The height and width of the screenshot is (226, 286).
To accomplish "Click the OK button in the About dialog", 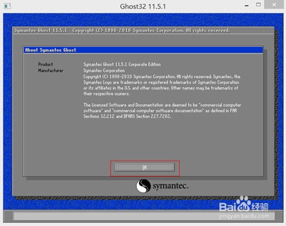I will [145, 167].
